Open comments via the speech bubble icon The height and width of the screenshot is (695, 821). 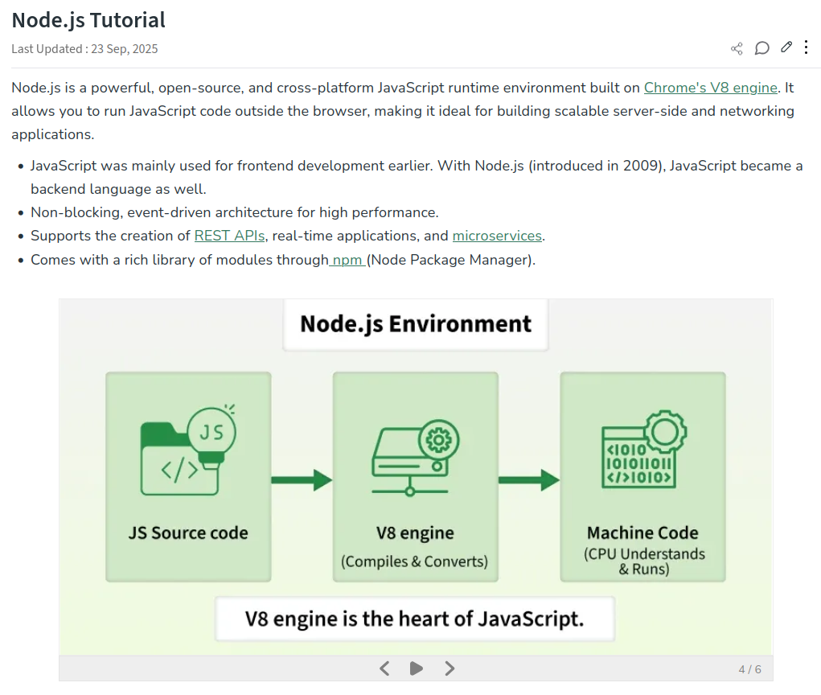[761, 48]
